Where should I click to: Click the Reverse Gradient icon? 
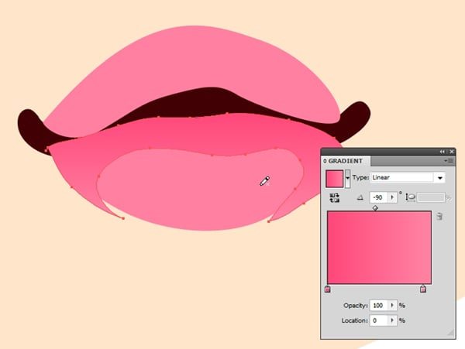click(335, 197)
